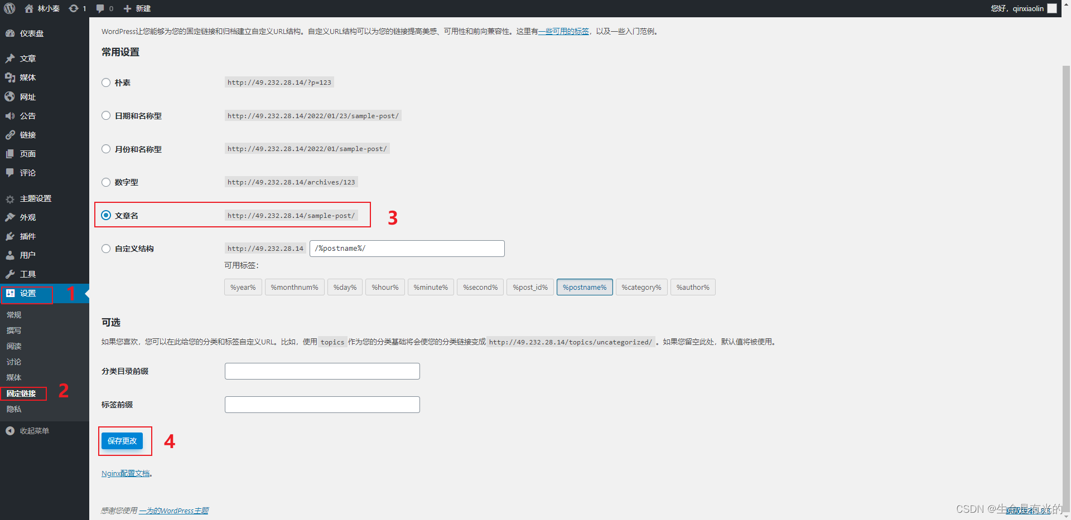The width and height of the screenshot is (1071, 520).
Task: Click the plus icon for 新建
Action: point(127,8)
